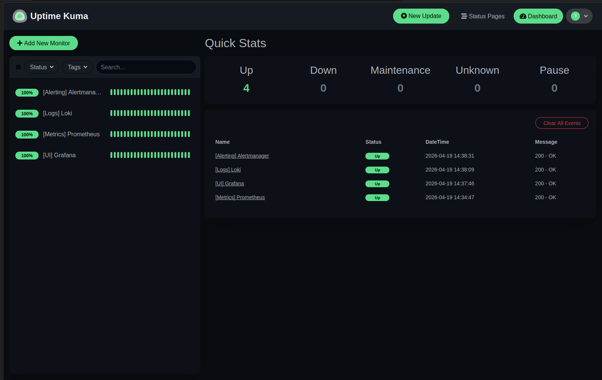Click the Up badge in Prometheus event row
The width and height of the screenshot is (602, 380).
377,198
